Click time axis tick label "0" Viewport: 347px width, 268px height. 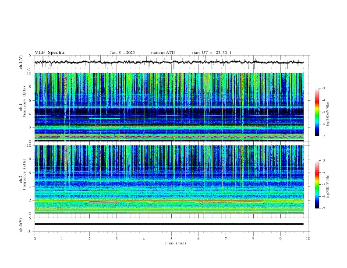(x=35, y=239)
